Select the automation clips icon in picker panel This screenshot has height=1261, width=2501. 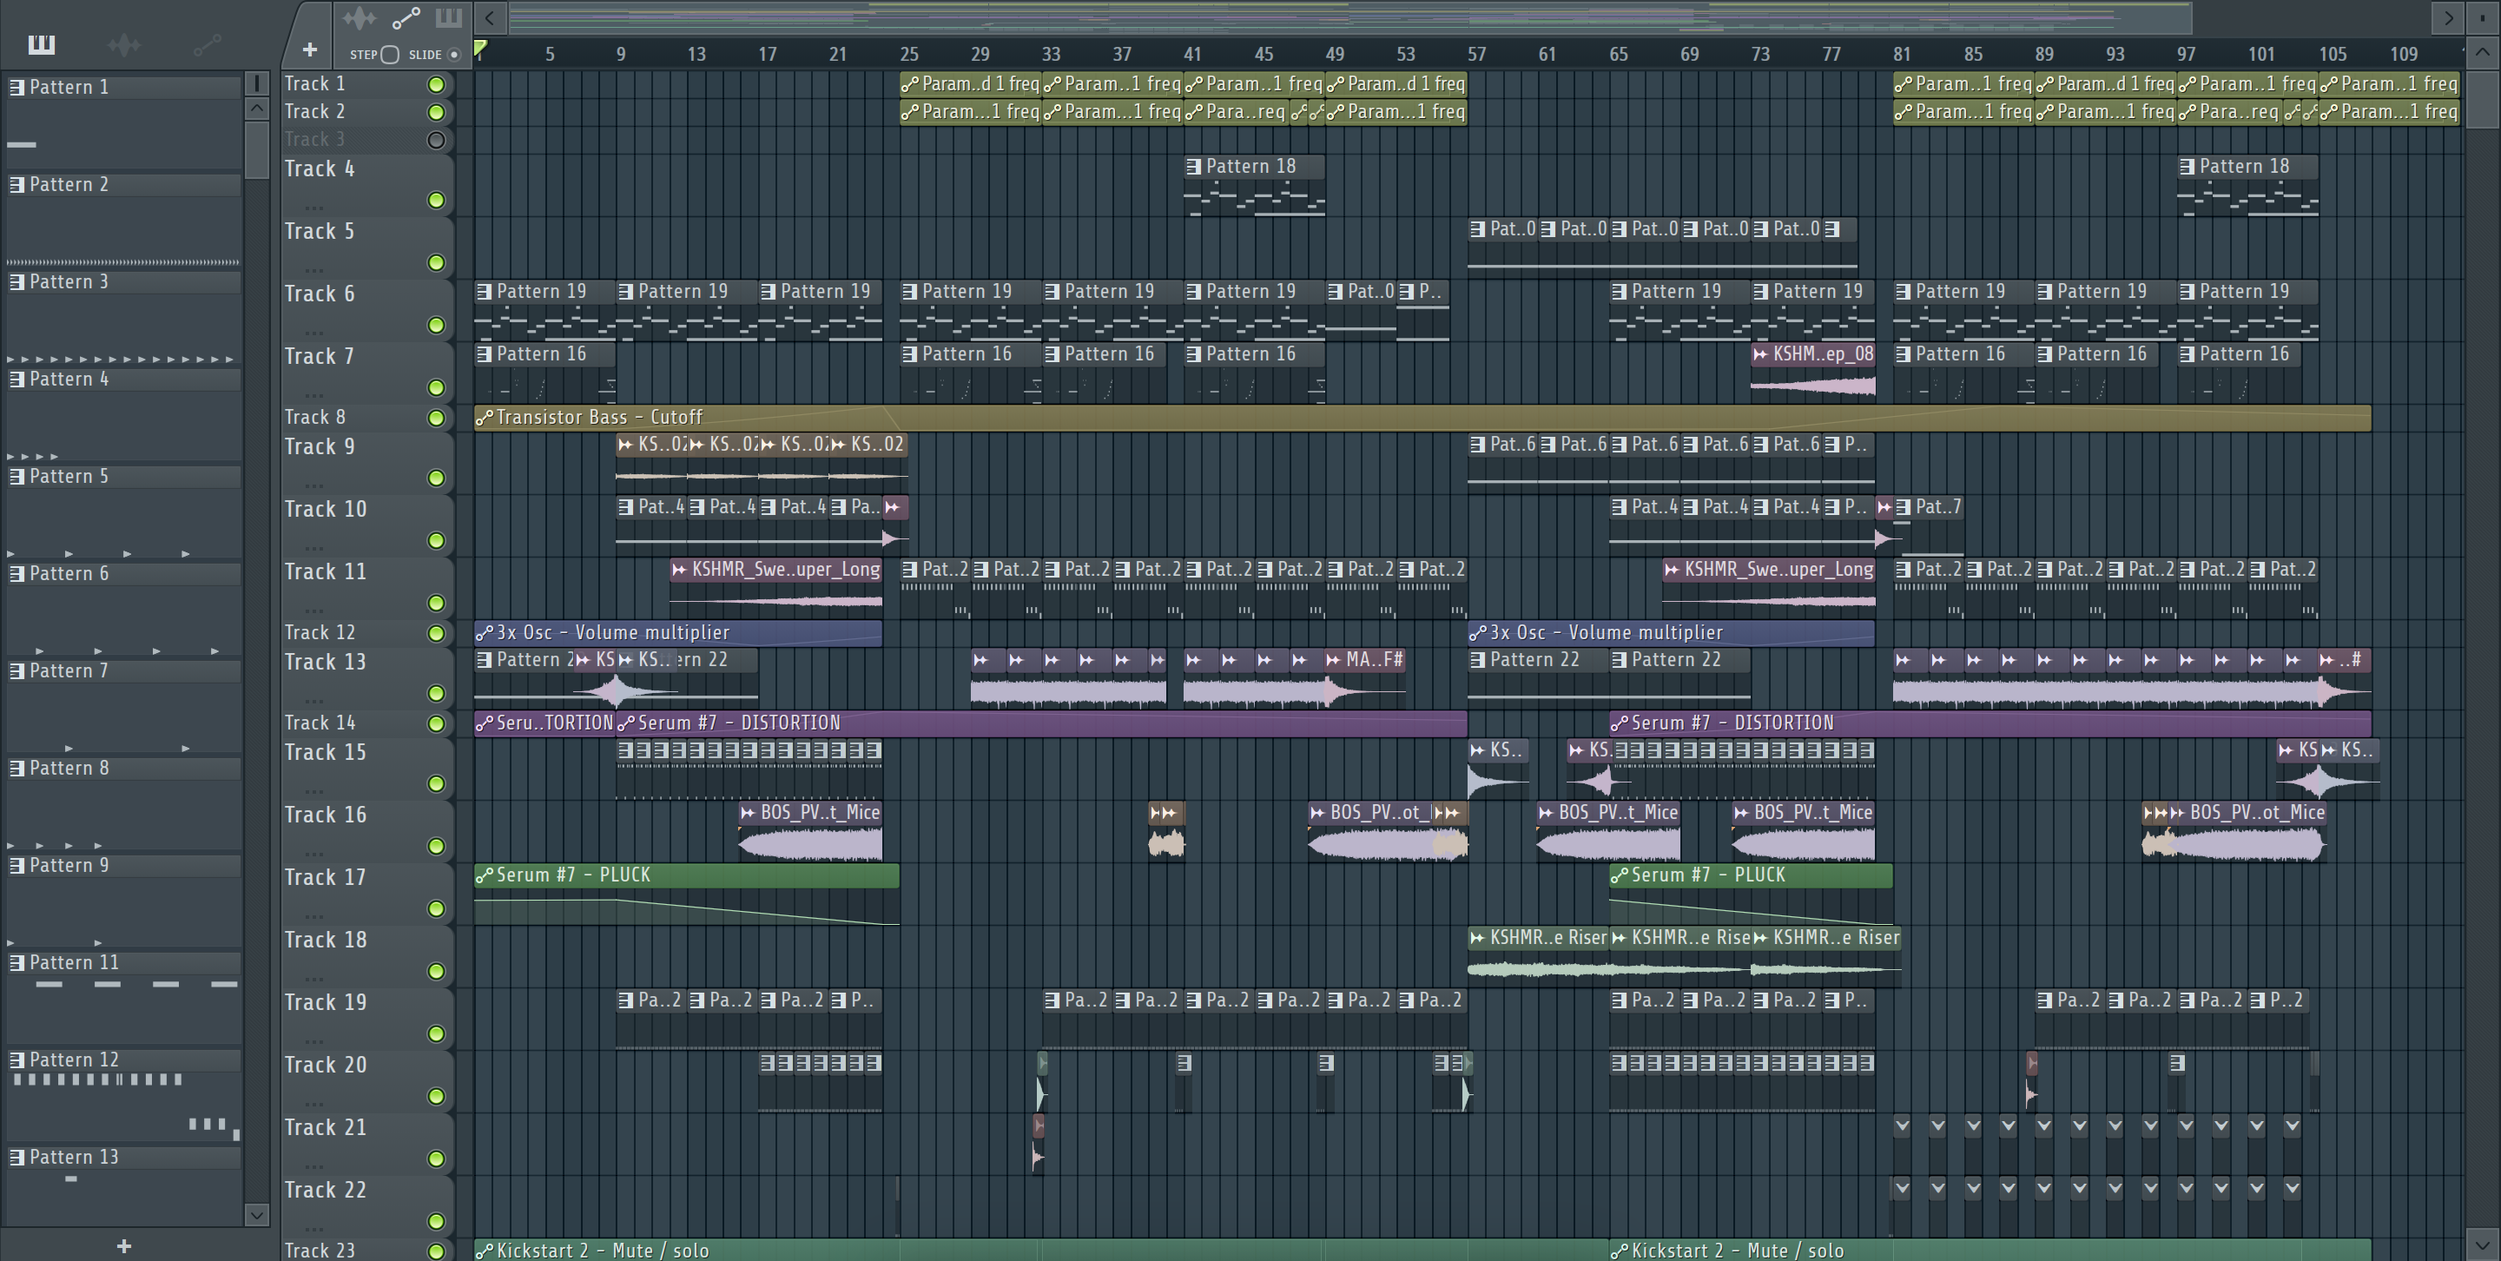click(x=207, y=44)
